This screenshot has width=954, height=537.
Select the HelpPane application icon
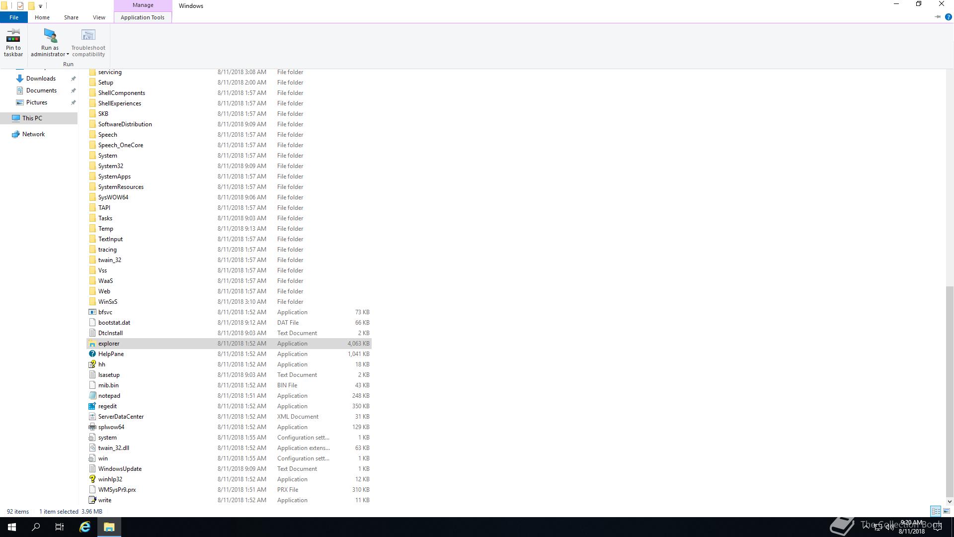[92, 354]
